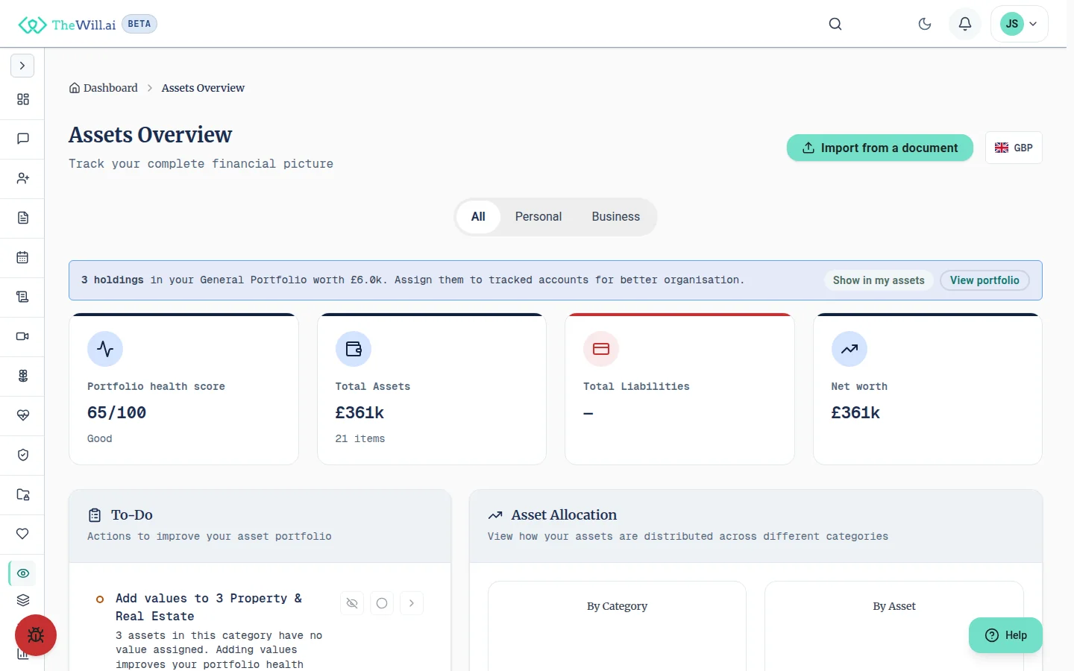Click the TheWill.ai logo
Screen dimensions: 1074x671
click(x=67, y=25)
